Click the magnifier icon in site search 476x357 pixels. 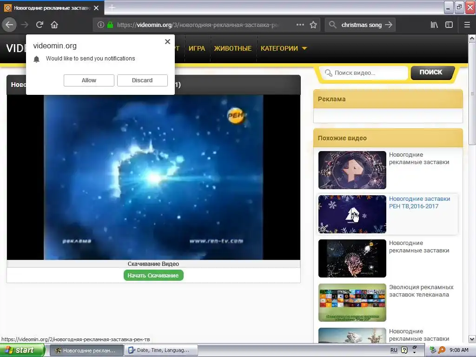[328, 73]
